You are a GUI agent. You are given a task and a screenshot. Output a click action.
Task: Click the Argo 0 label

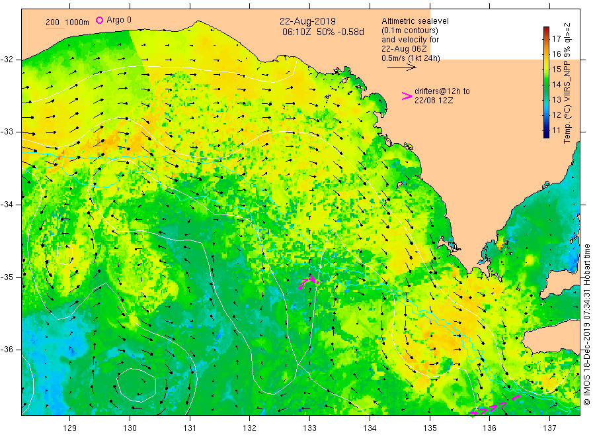tap(119, 20)
